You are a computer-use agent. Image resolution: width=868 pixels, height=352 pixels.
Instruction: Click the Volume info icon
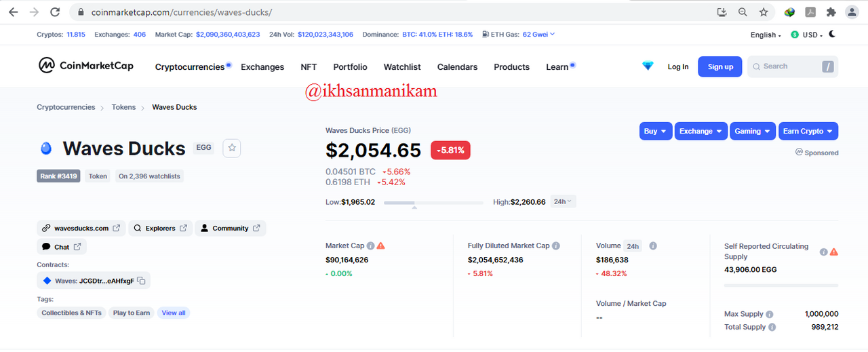point(653,246)
